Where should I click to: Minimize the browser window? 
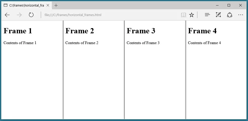click(217, 5)
